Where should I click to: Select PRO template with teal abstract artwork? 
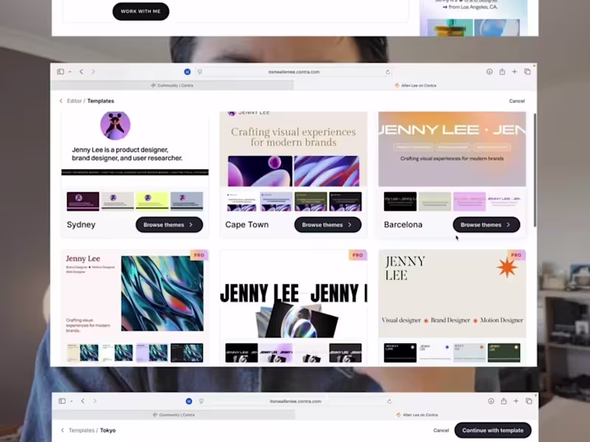point(135,293)
